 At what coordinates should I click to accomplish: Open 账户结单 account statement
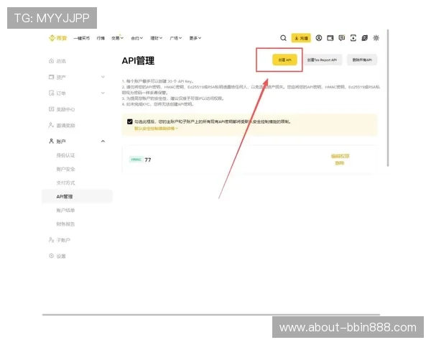(65, 210)
